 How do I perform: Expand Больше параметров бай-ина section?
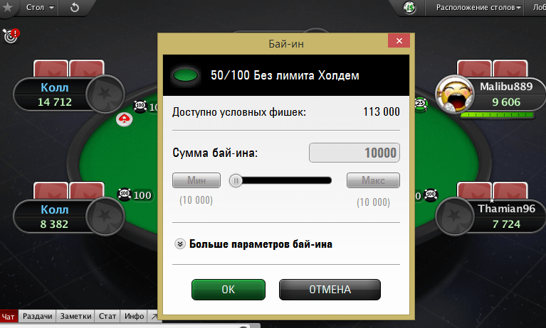pos(254,244)
